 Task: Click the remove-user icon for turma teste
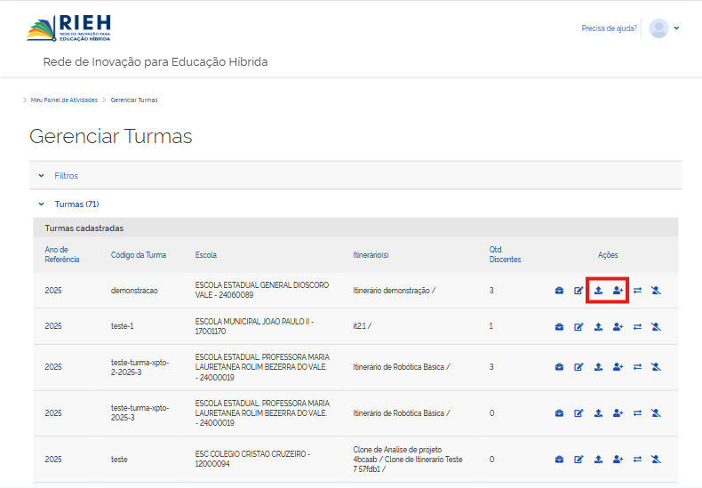pos(656,460)
